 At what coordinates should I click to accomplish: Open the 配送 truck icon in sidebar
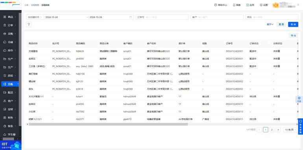coord(5,93)
